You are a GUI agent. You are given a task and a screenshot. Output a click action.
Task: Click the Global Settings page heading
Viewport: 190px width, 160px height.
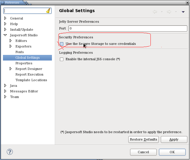[x=77, y=11]
